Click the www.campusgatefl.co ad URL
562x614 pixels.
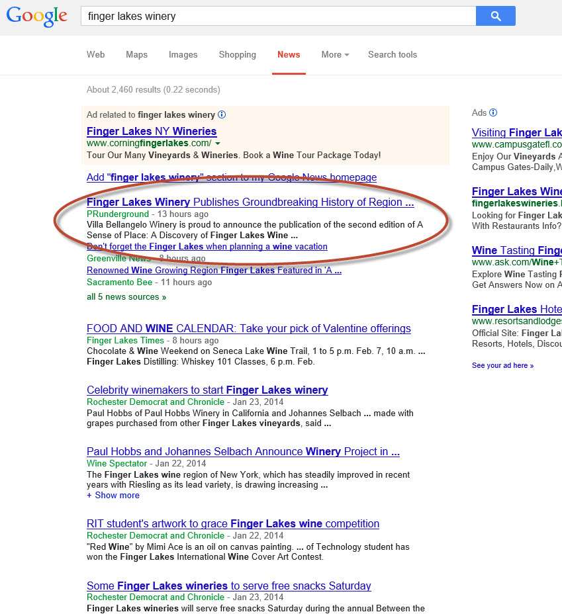click(x=517, y=145)
